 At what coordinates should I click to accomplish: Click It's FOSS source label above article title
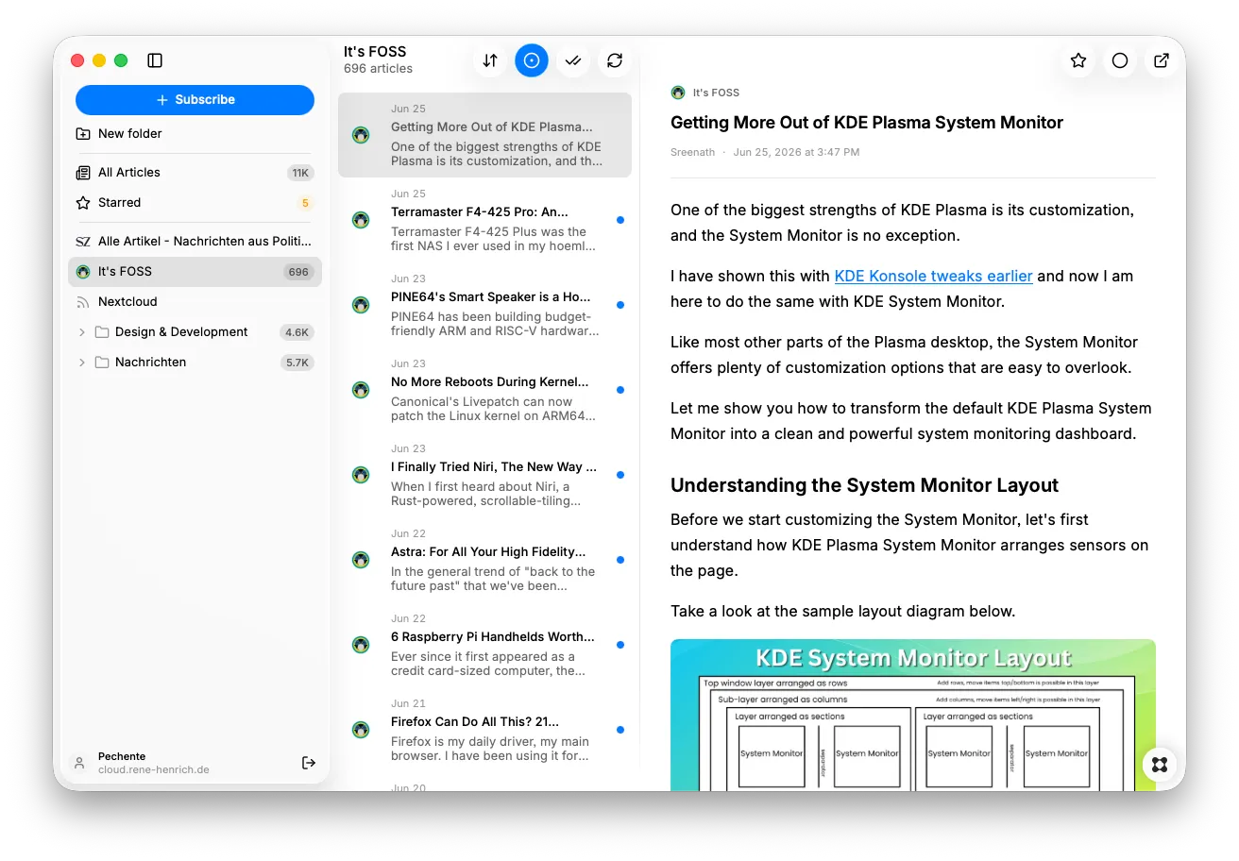[716, 93]
